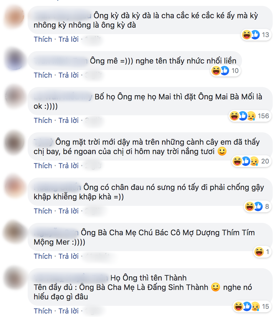The width and height of the screenshot is (278, 317).
Task: Click Thích under 'Ông Bà Cha Mẹ Chú Bác' comment
Action: (x=43, y=256)
